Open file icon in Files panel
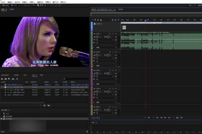The height and width of the screenshot is (134, 202). point(2,79)
